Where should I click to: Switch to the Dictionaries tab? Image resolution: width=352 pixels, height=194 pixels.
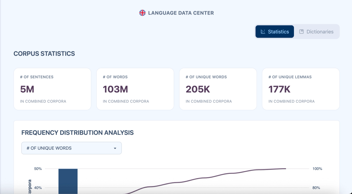(x=316, y=32)
